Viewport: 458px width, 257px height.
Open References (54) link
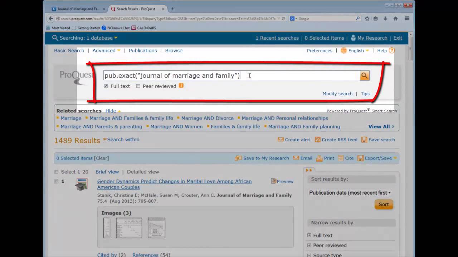pyautogui.click(x=151, y=255)
